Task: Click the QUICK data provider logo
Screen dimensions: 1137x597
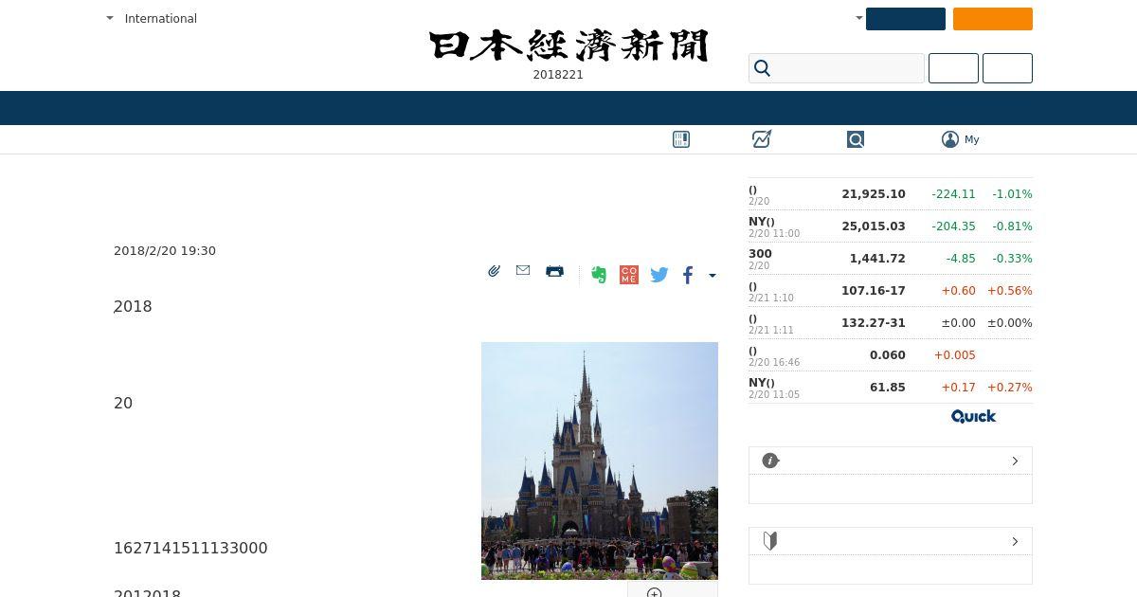Action: point(974,416)
